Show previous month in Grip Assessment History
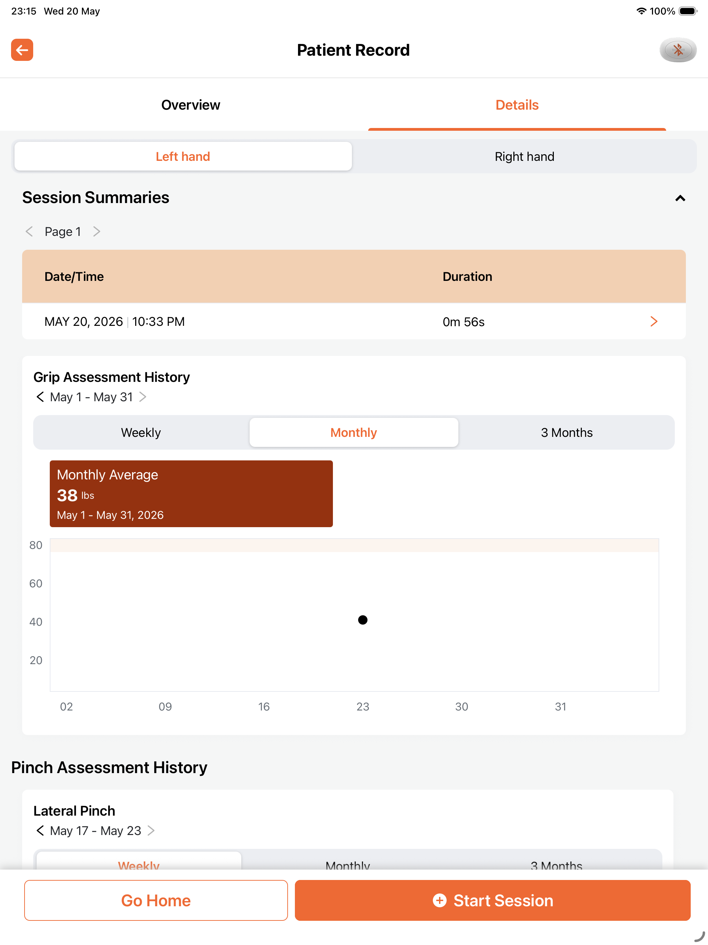This screenshot has height=945, width=708. pyautogui.click(x=40, y=397)
